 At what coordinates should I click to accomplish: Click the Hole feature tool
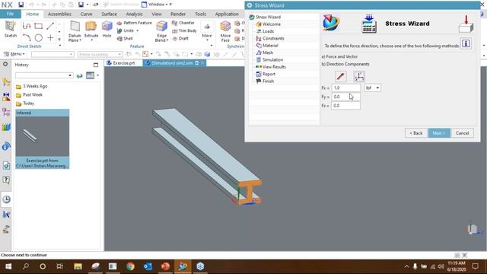click(107, 30)
